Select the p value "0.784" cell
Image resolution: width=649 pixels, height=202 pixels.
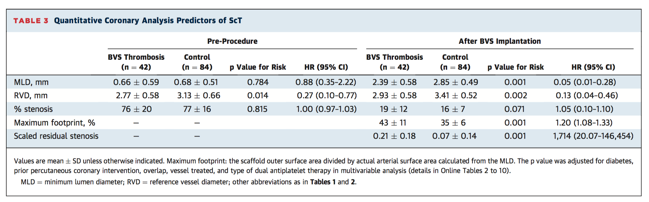pos(258,82)
